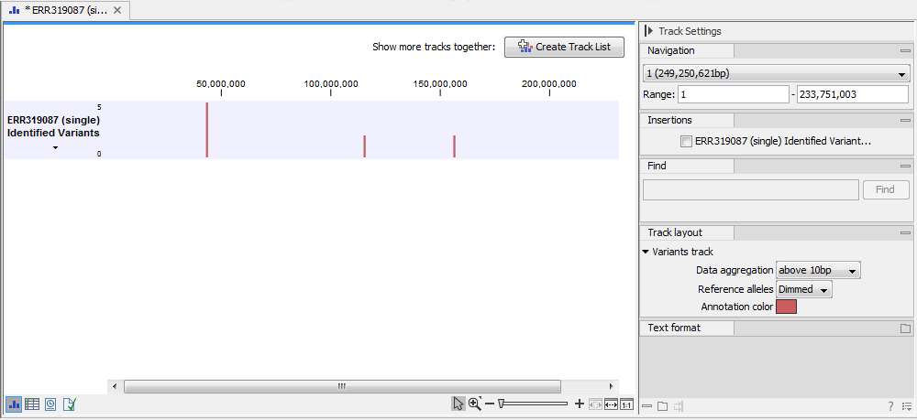Viewport: 917px width, 420px height.
Task: Click the horizontal scrollbar thumb
Action: coord(342,386)
